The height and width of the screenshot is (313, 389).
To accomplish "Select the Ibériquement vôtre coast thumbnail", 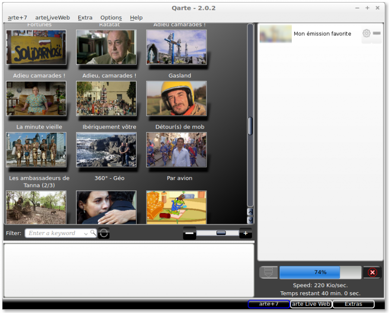I will click(x=106, y=149).
